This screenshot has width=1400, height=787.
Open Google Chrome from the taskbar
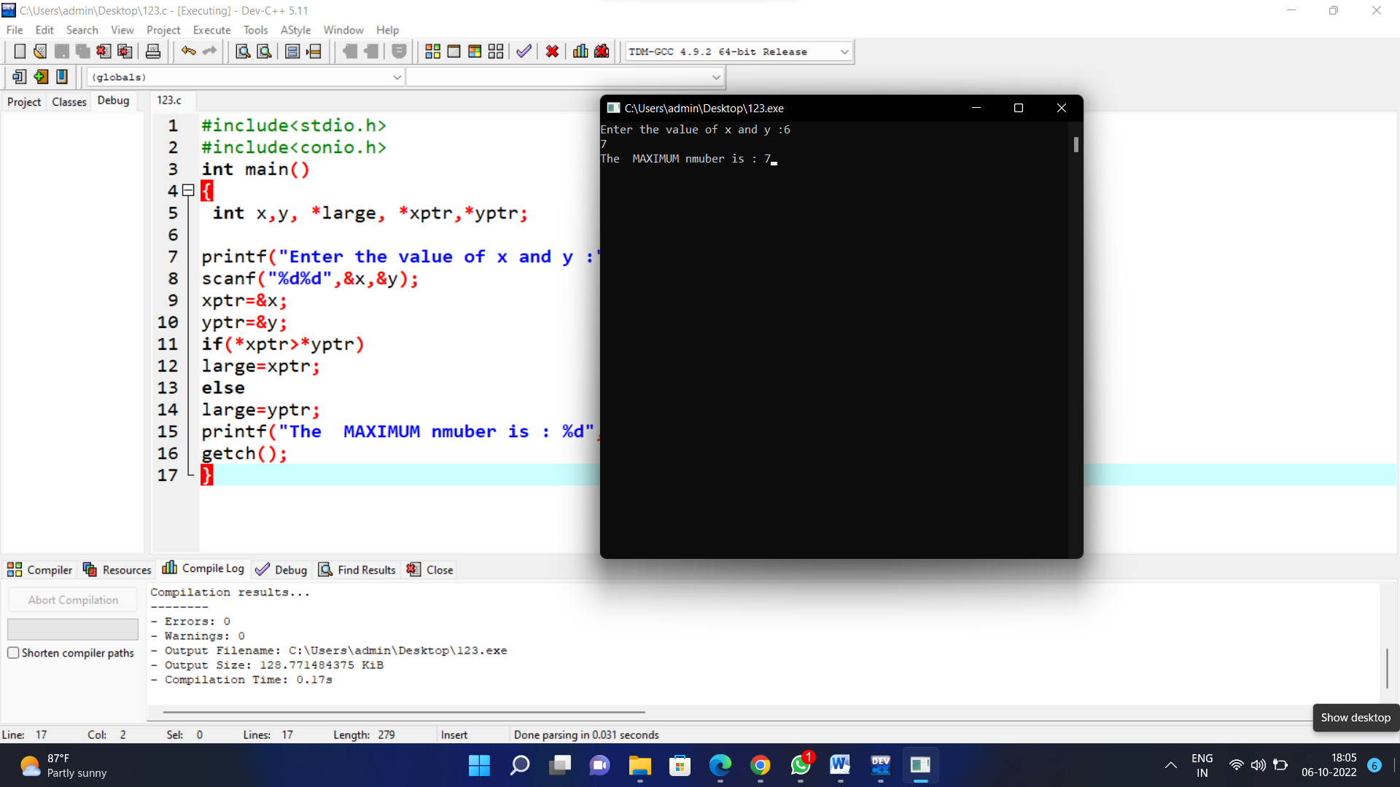click(760, 765)
